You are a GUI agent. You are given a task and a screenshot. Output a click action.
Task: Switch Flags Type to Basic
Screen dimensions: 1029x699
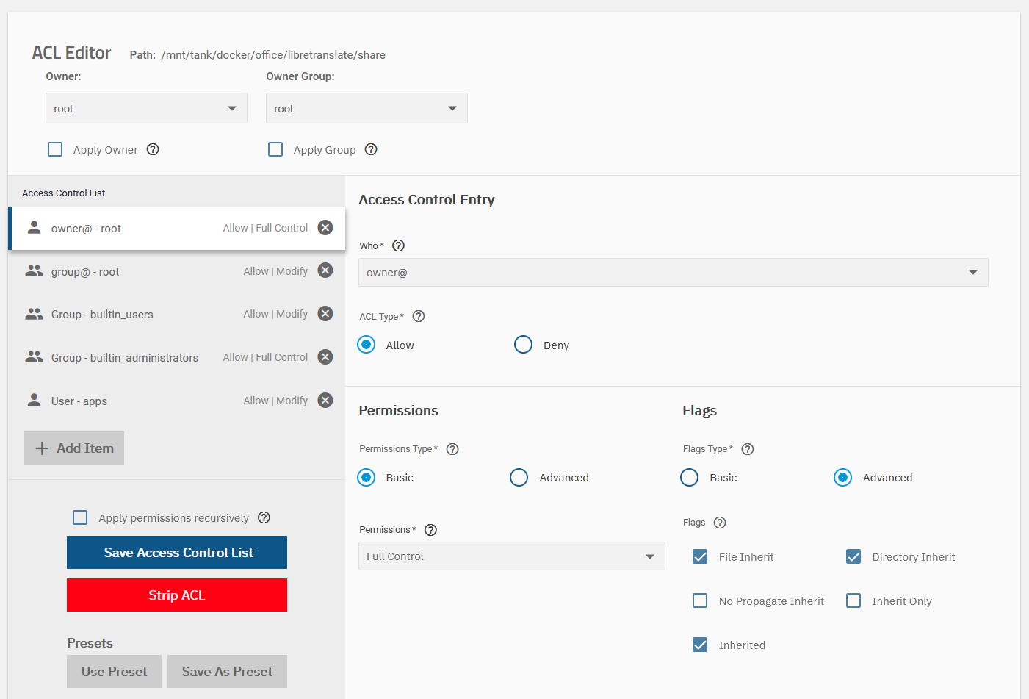coord(689,477)
